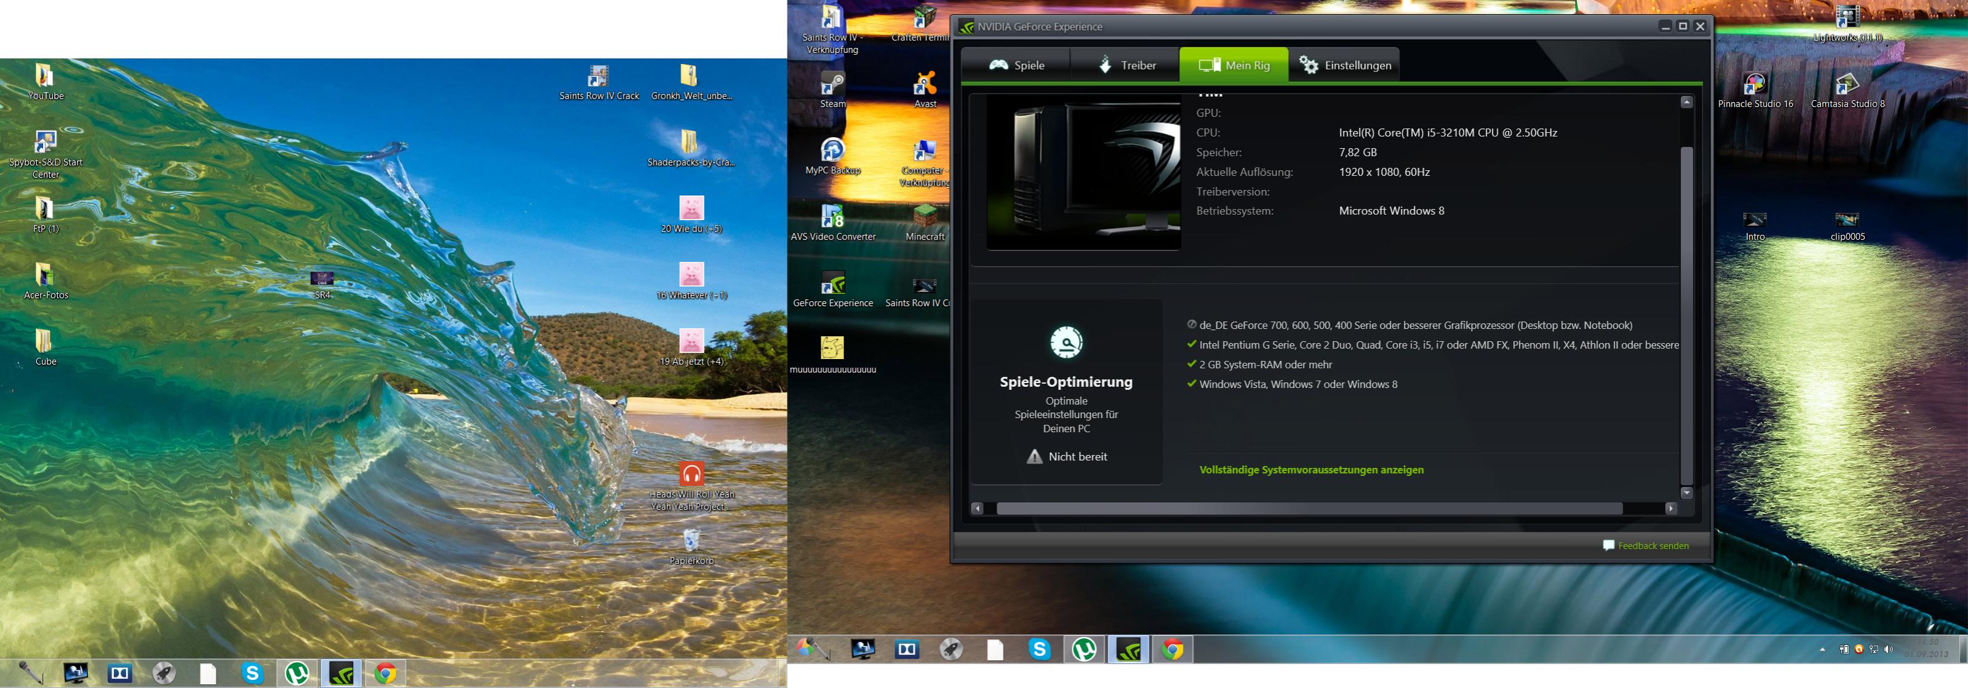Open the Spiele tab
Image resolution: width=1968 pixels, height=688 pixels.
[x=1016, y=65]
